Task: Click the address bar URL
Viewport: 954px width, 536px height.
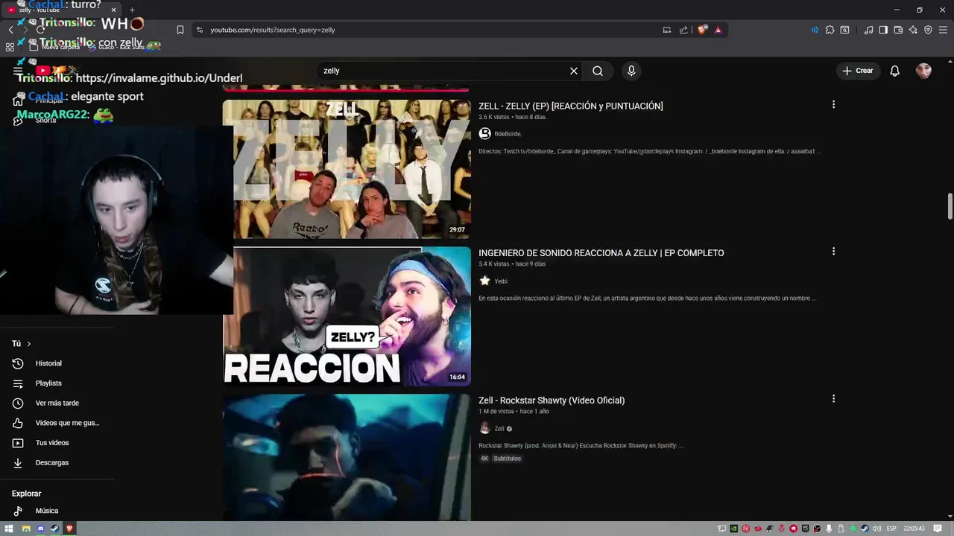Action: click(x=273, y=30)
